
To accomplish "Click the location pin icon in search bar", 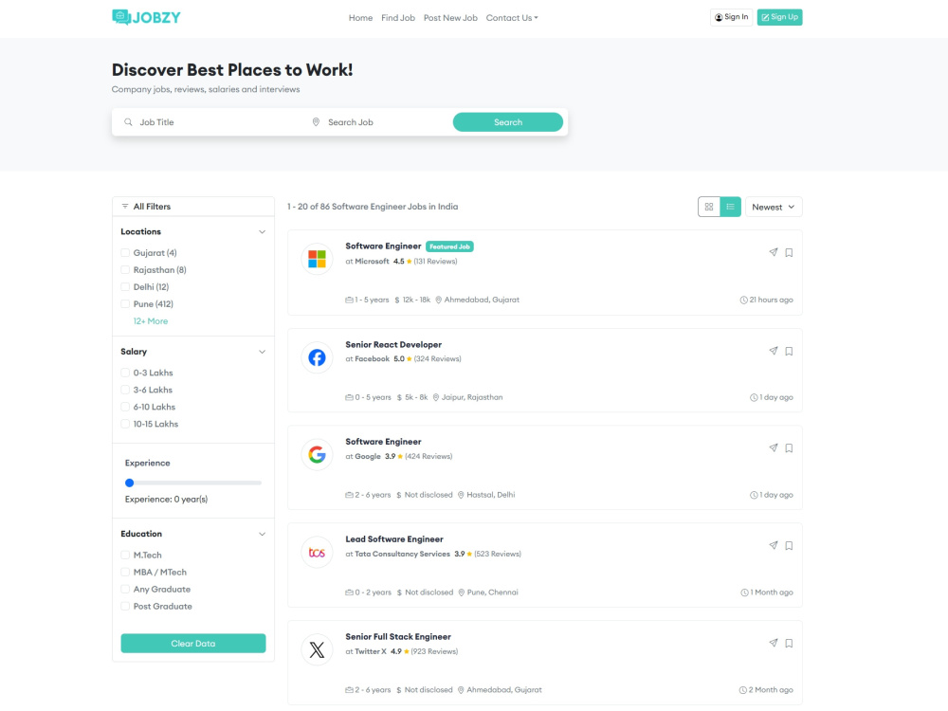I will coord(316,122).
